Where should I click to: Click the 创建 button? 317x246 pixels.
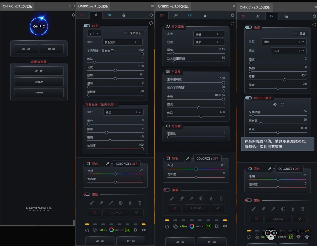click(26, 49)
